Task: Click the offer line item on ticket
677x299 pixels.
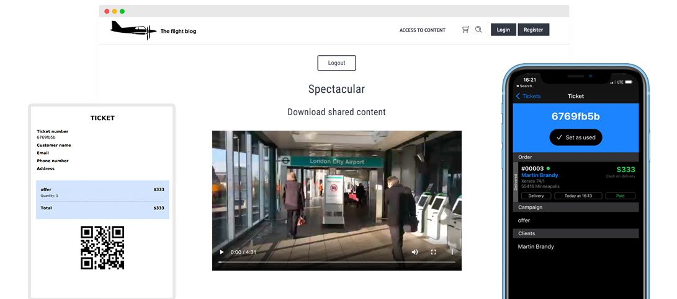Action: [x=102, y=192]
